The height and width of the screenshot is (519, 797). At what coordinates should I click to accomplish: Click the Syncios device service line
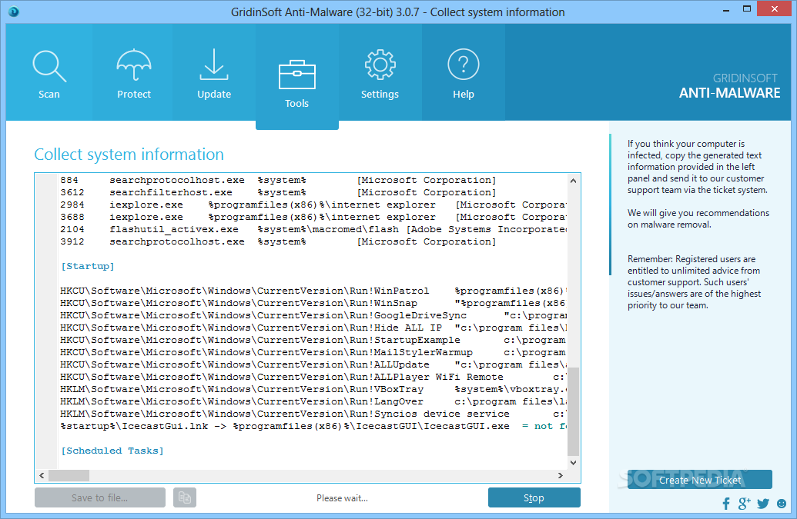[x=313, y=414]
